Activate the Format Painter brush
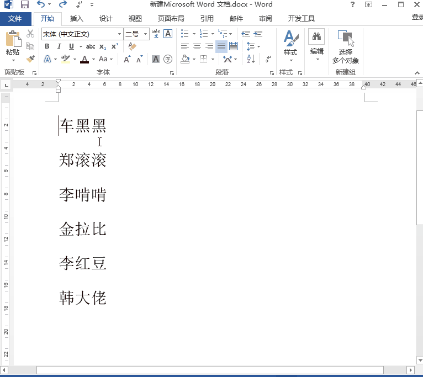Screen dimensions: 423x377 pyautogui.click(x=30, y=59)
